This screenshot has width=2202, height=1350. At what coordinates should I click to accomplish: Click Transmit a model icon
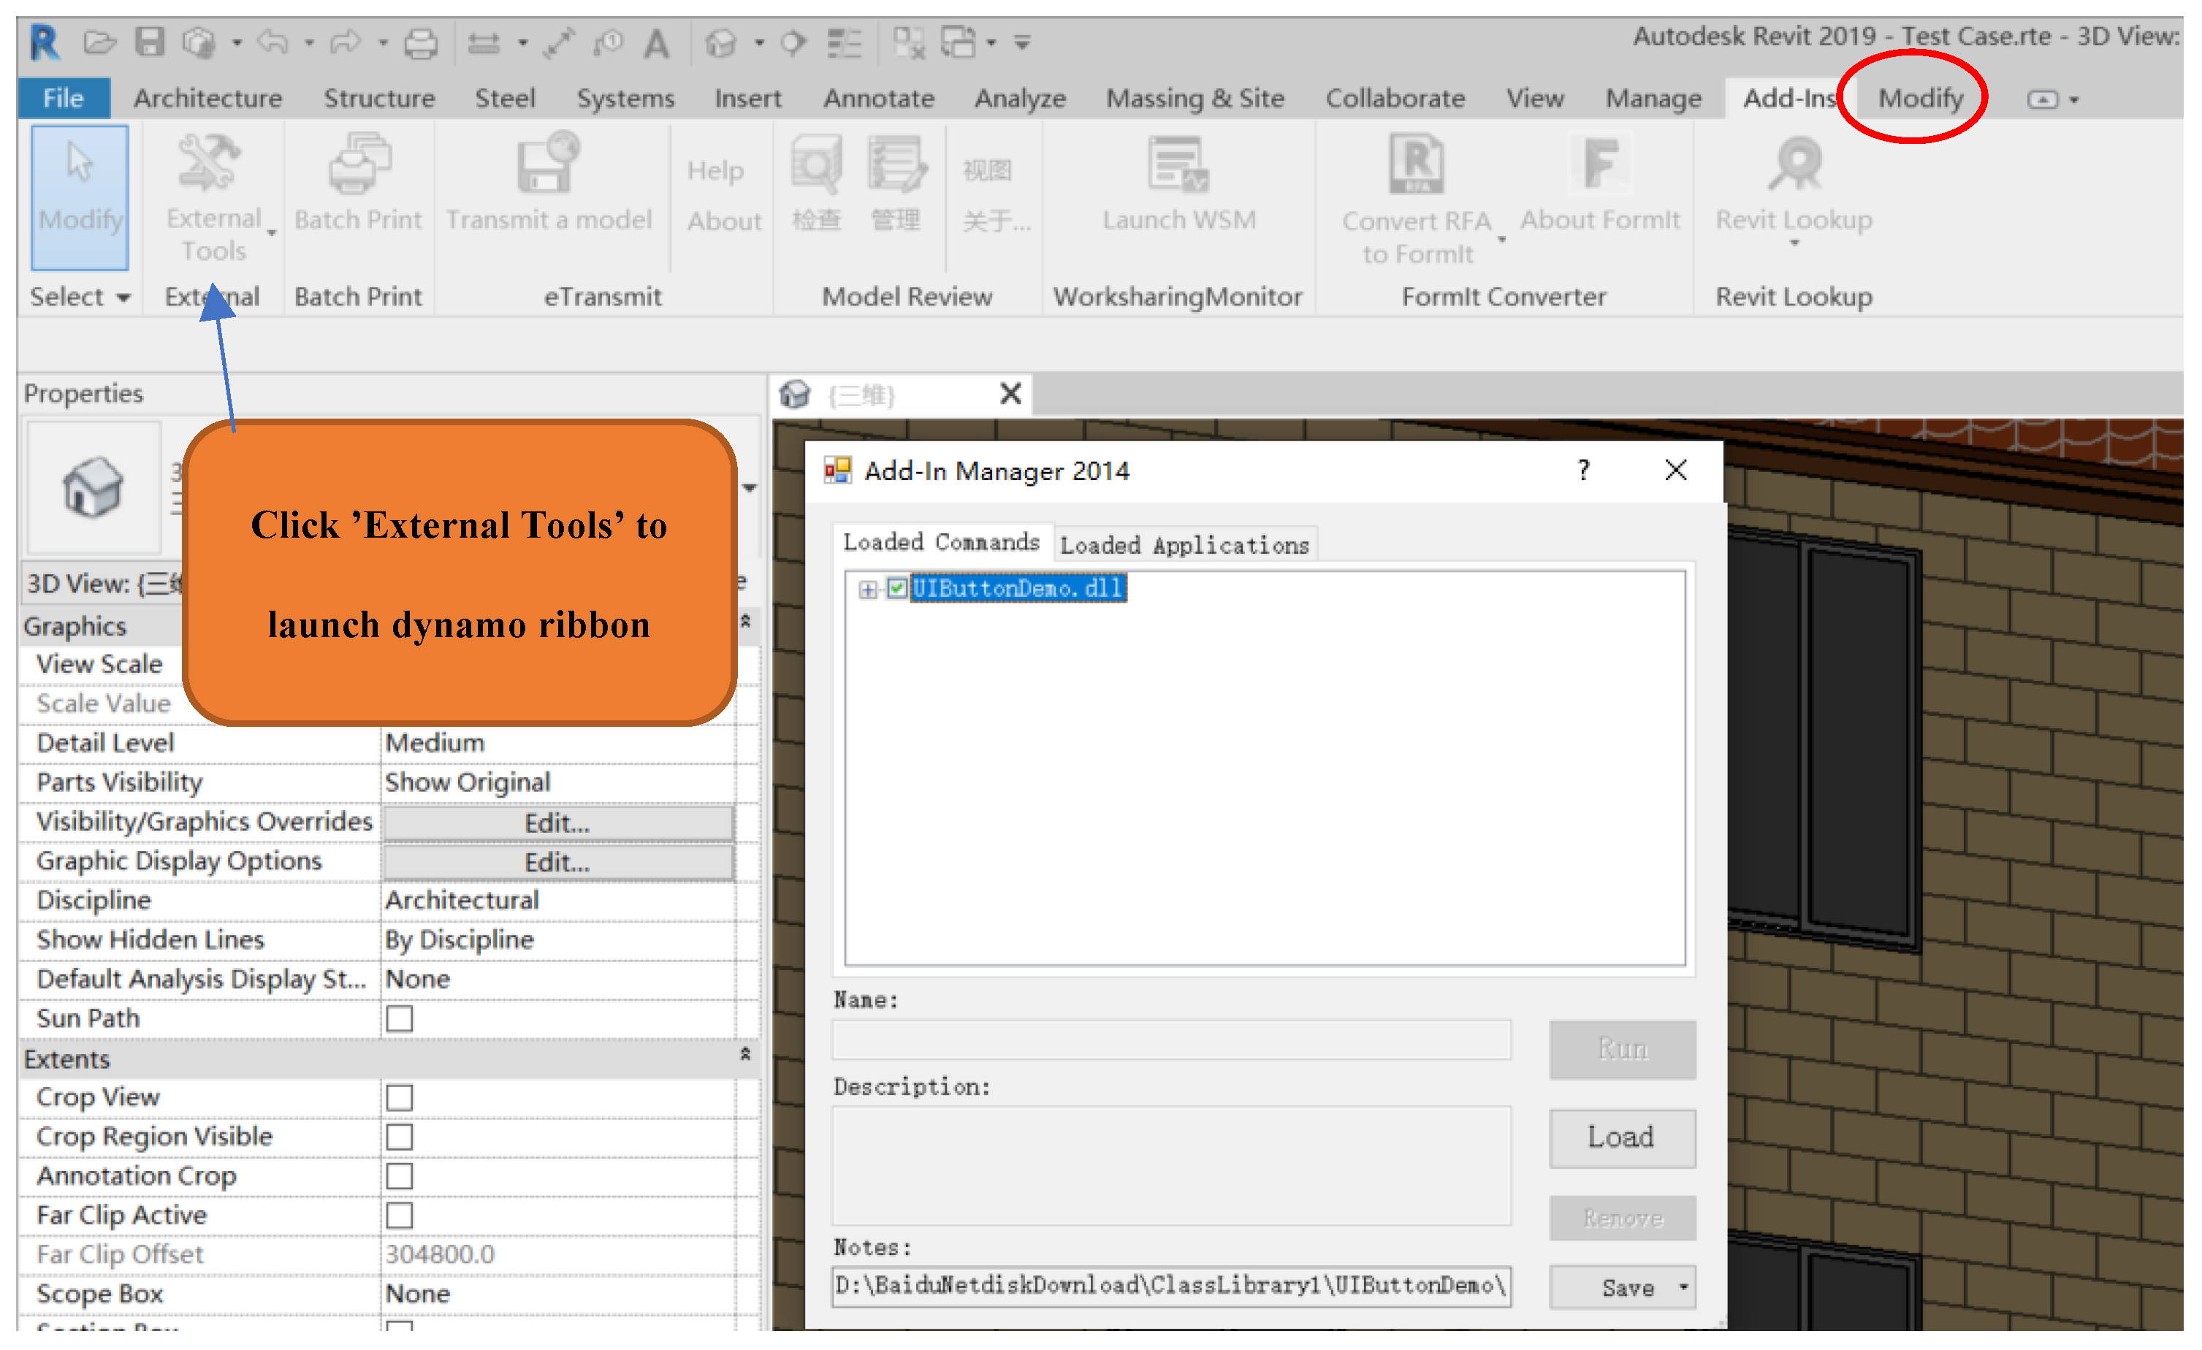point(548,164)
